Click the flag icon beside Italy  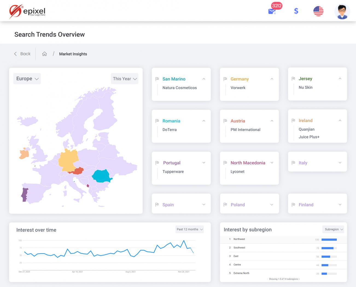(293, 163)
